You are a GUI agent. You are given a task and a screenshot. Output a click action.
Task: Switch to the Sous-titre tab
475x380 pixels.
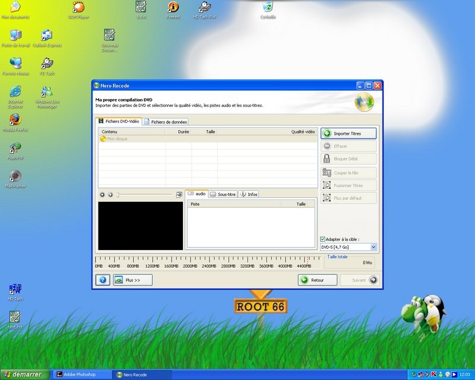(223, 194)
